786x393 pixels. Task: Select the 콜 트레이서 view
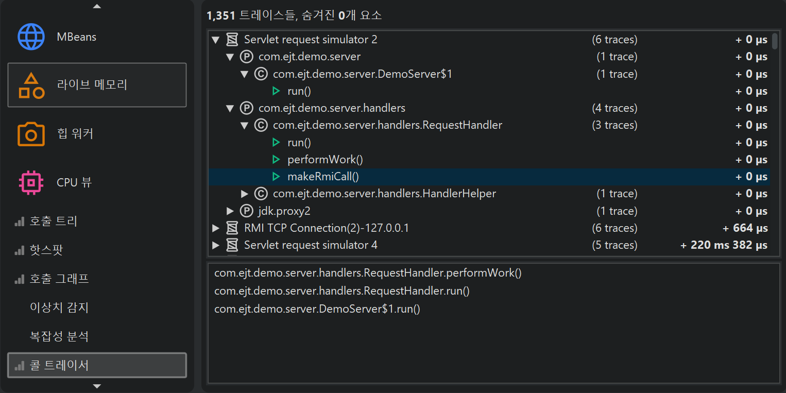pos(59,365)
